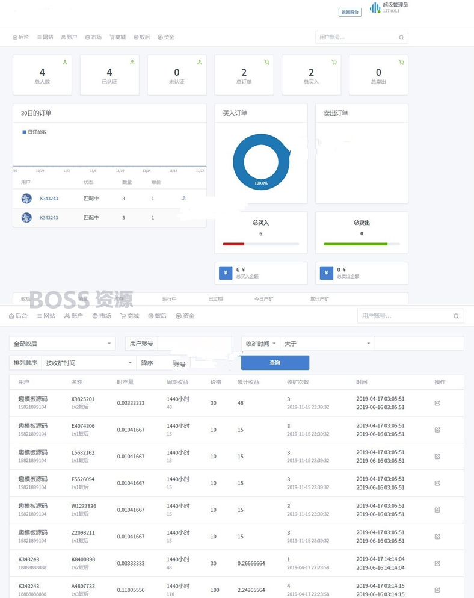Expand the 全部蚁后 dropdown

62,344
